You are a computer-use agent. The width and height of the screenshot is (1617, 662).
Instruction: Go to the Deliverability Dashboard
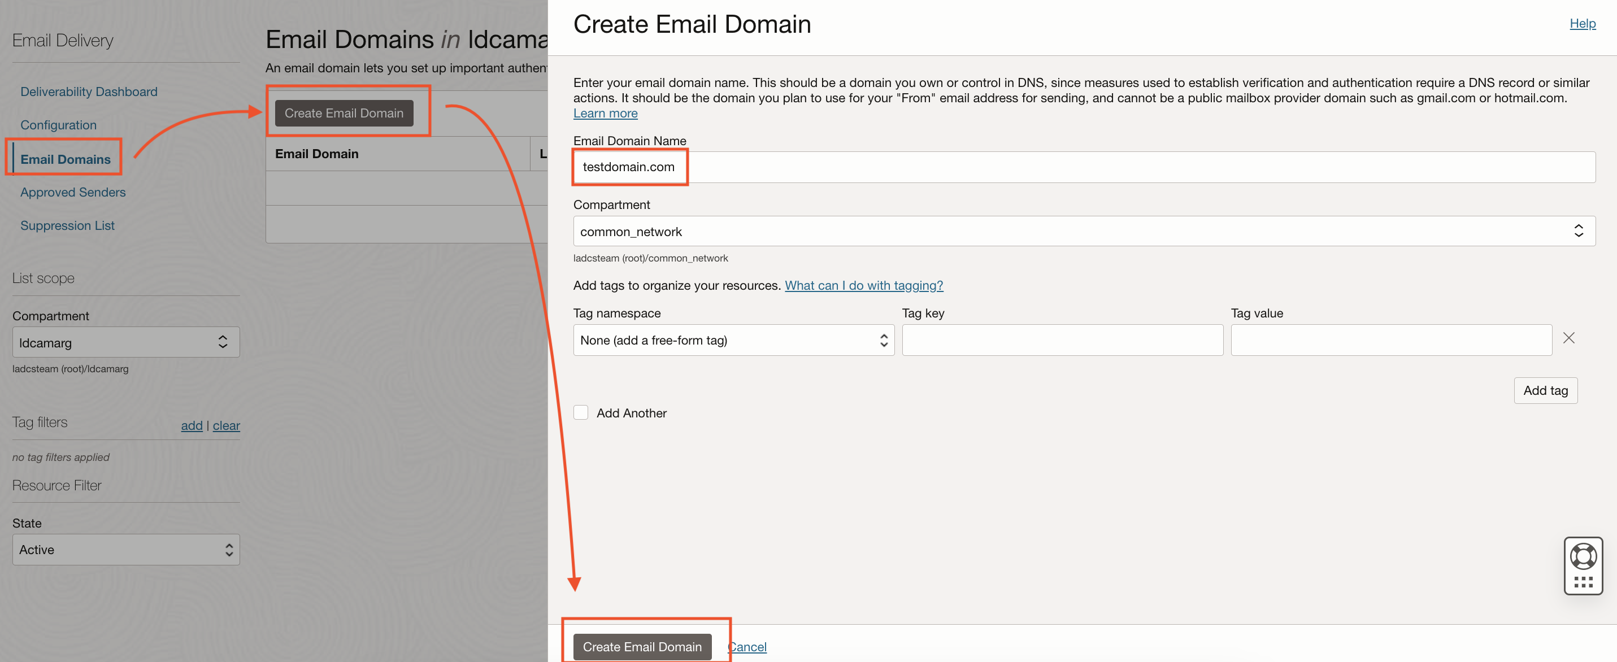coord(89,91)
